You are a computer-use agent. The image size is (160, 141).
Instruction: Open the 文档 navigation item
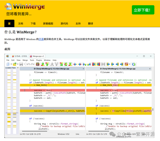tap(20, 23)
